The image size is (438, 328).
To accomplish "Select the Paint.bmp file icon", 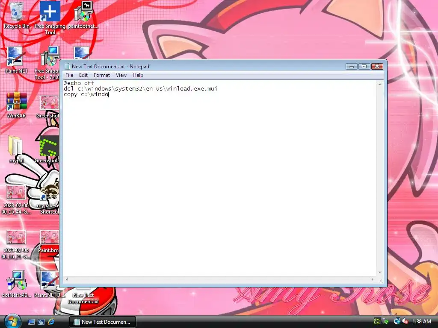I will click(49, 242).
